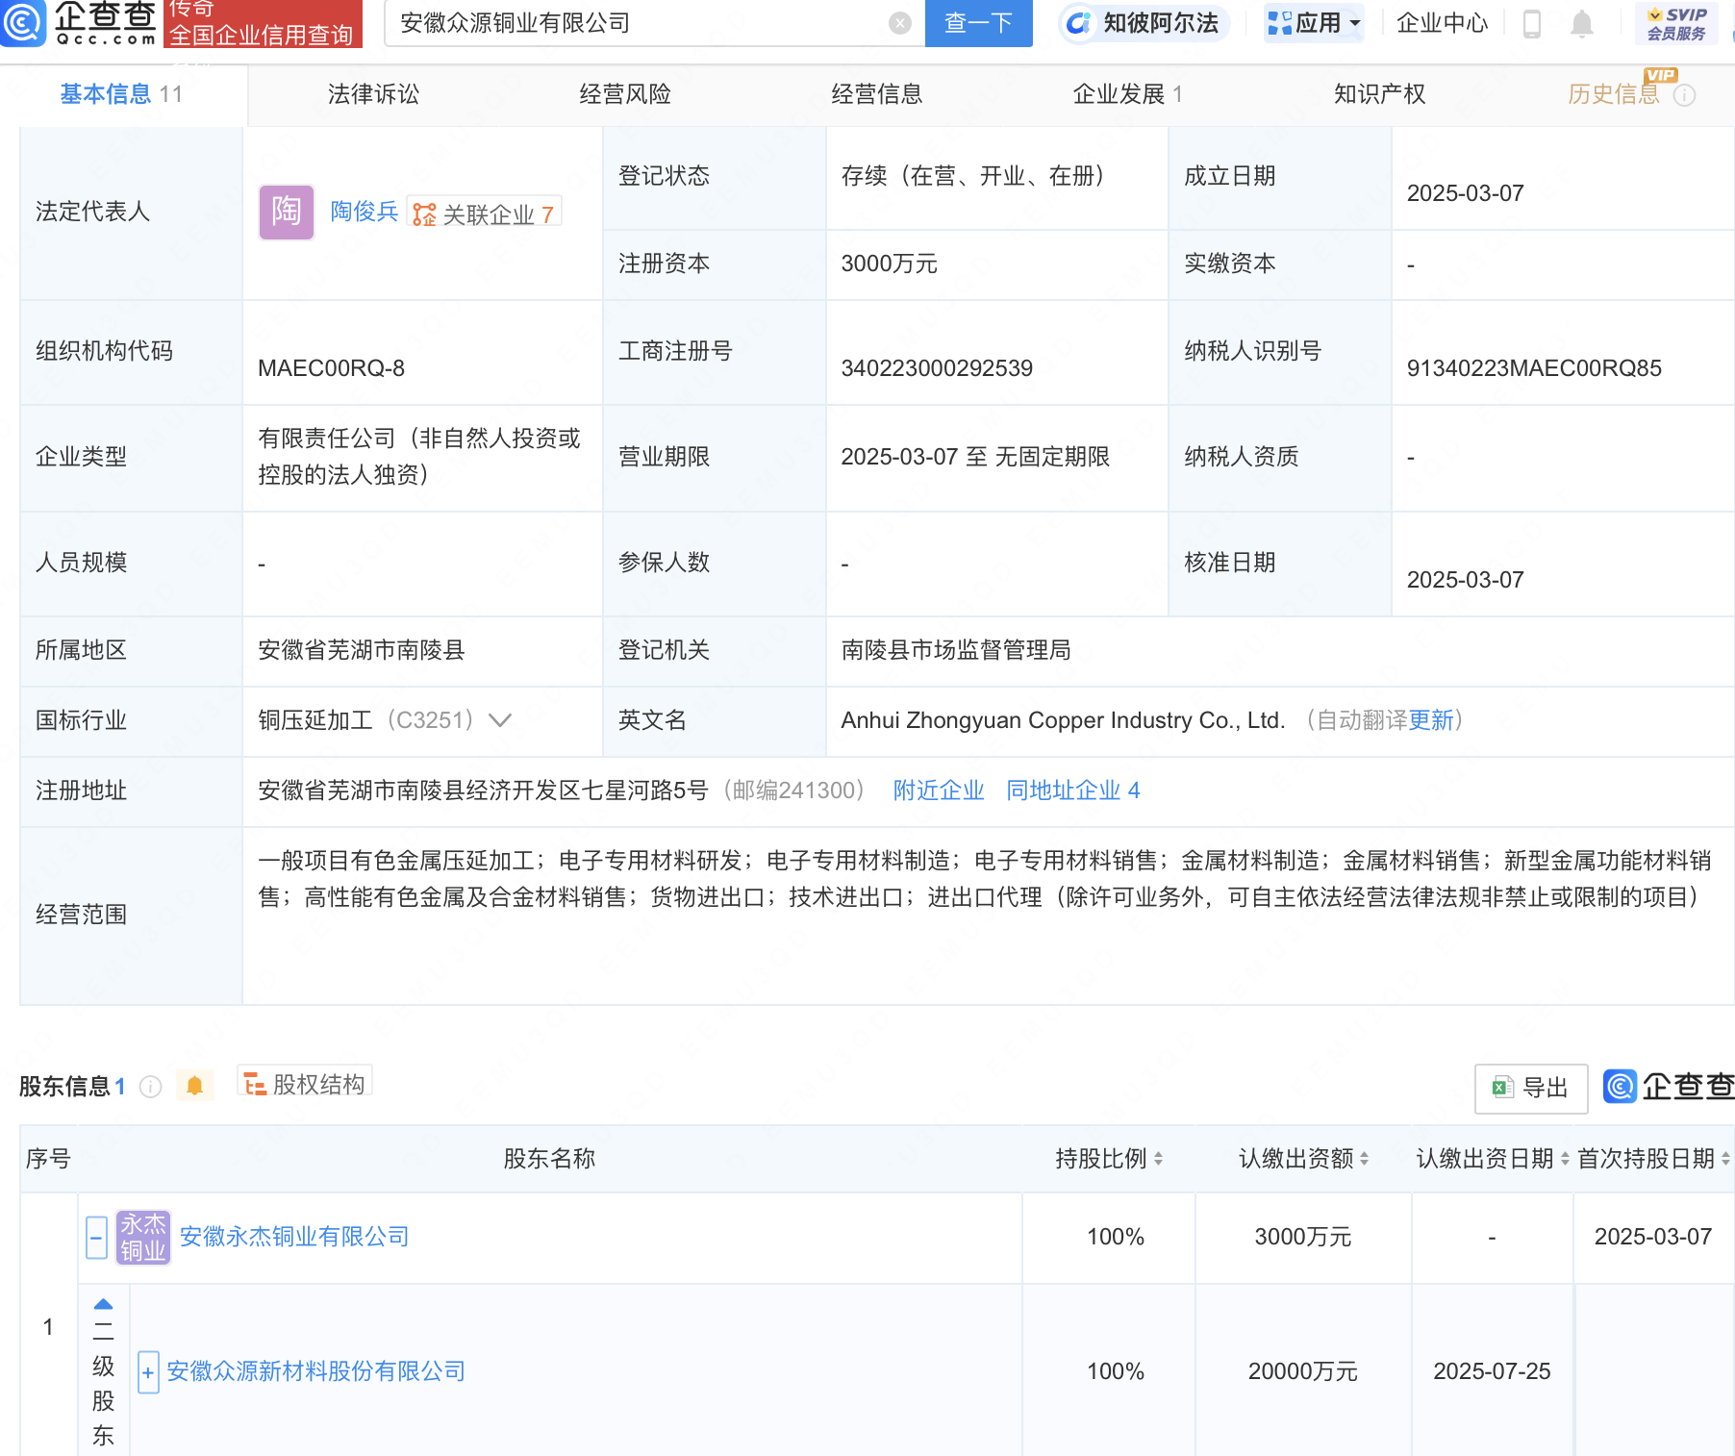Switch to the 企业发展 tab

[x=1127, y=94]
